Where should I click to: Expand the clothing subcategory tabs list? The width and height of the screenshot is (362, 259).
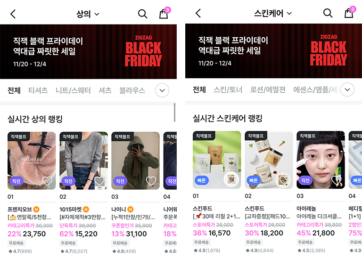(162, 90)
